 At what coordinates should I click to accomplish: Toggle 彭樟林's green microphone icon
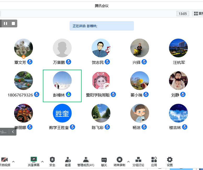click(x=69, y=95)
